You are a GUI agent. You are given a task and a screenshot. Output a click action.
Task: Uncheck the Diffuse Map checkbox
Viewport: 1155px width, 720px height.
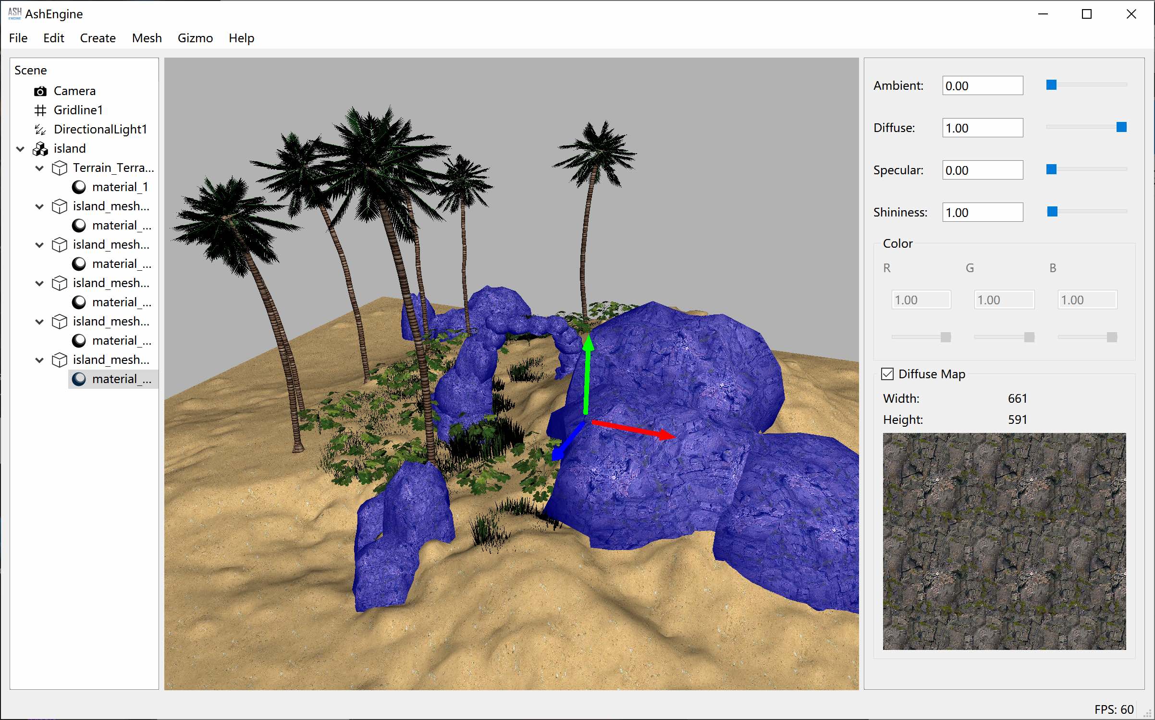887,374
